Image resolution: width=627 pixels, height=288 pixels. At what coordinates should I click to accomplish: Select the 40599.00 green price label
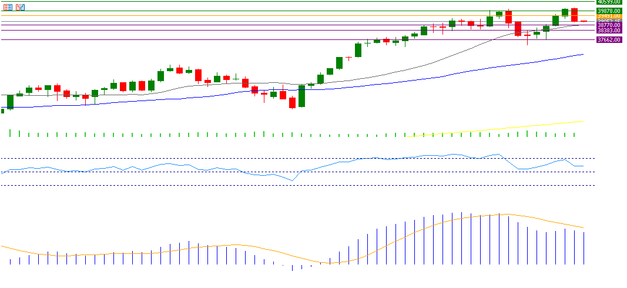(609, 2)
